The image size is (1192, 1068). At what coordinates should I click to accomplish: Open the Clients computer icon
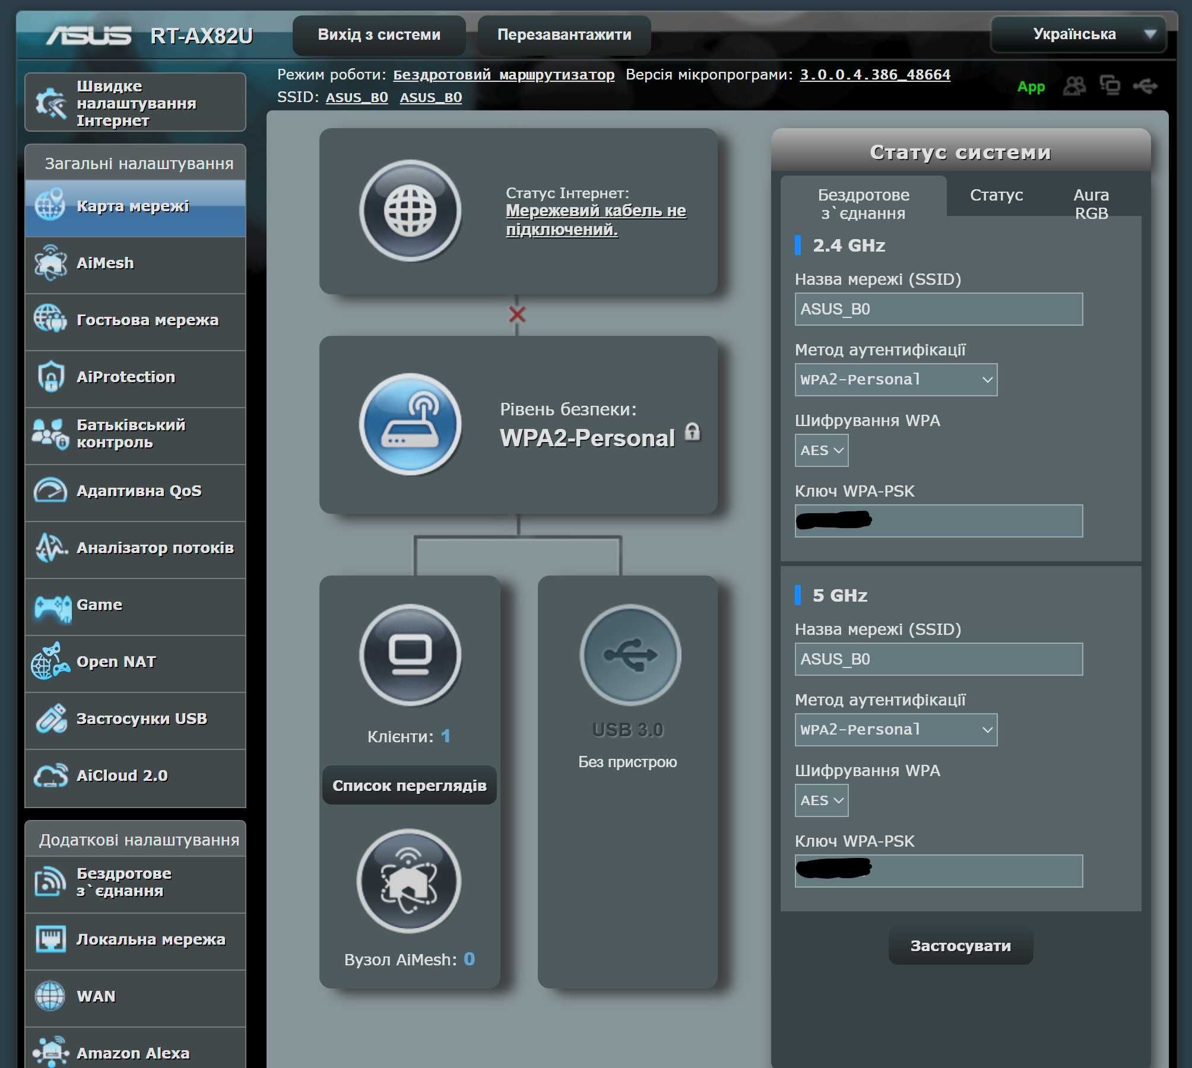tap(410, 655)
